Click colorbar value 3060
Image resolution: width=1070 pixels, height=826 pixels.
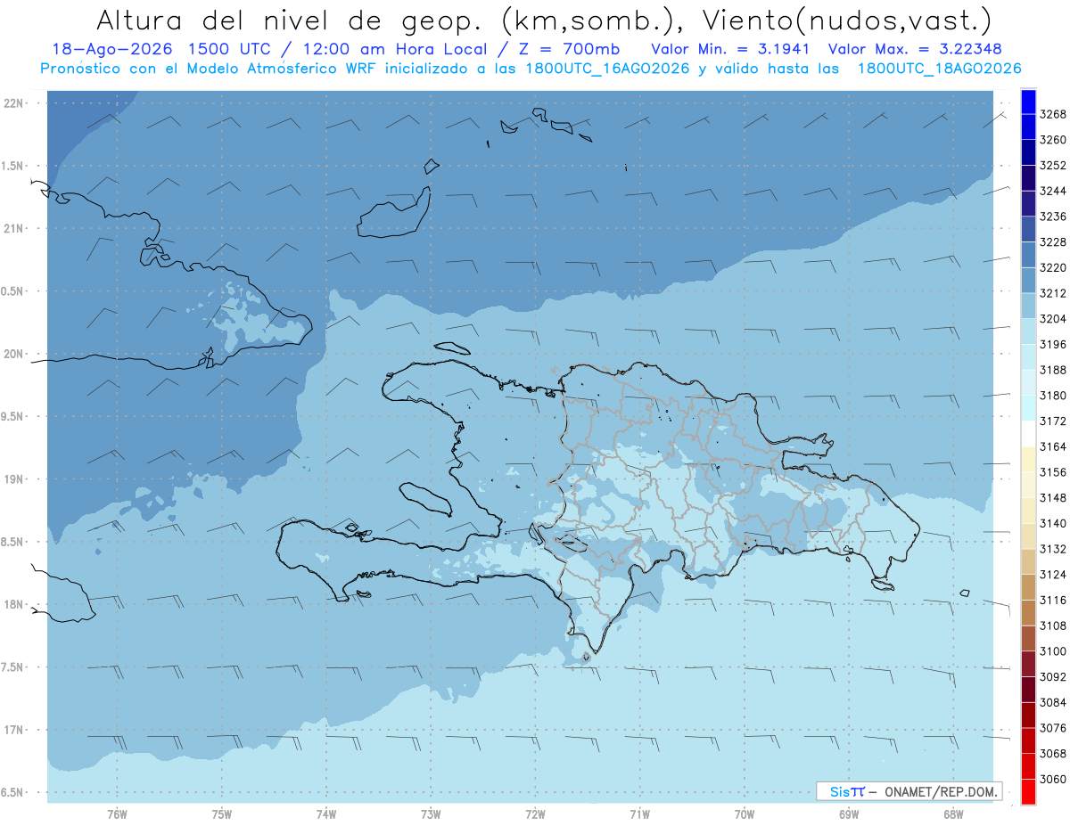click(1053, 779)
